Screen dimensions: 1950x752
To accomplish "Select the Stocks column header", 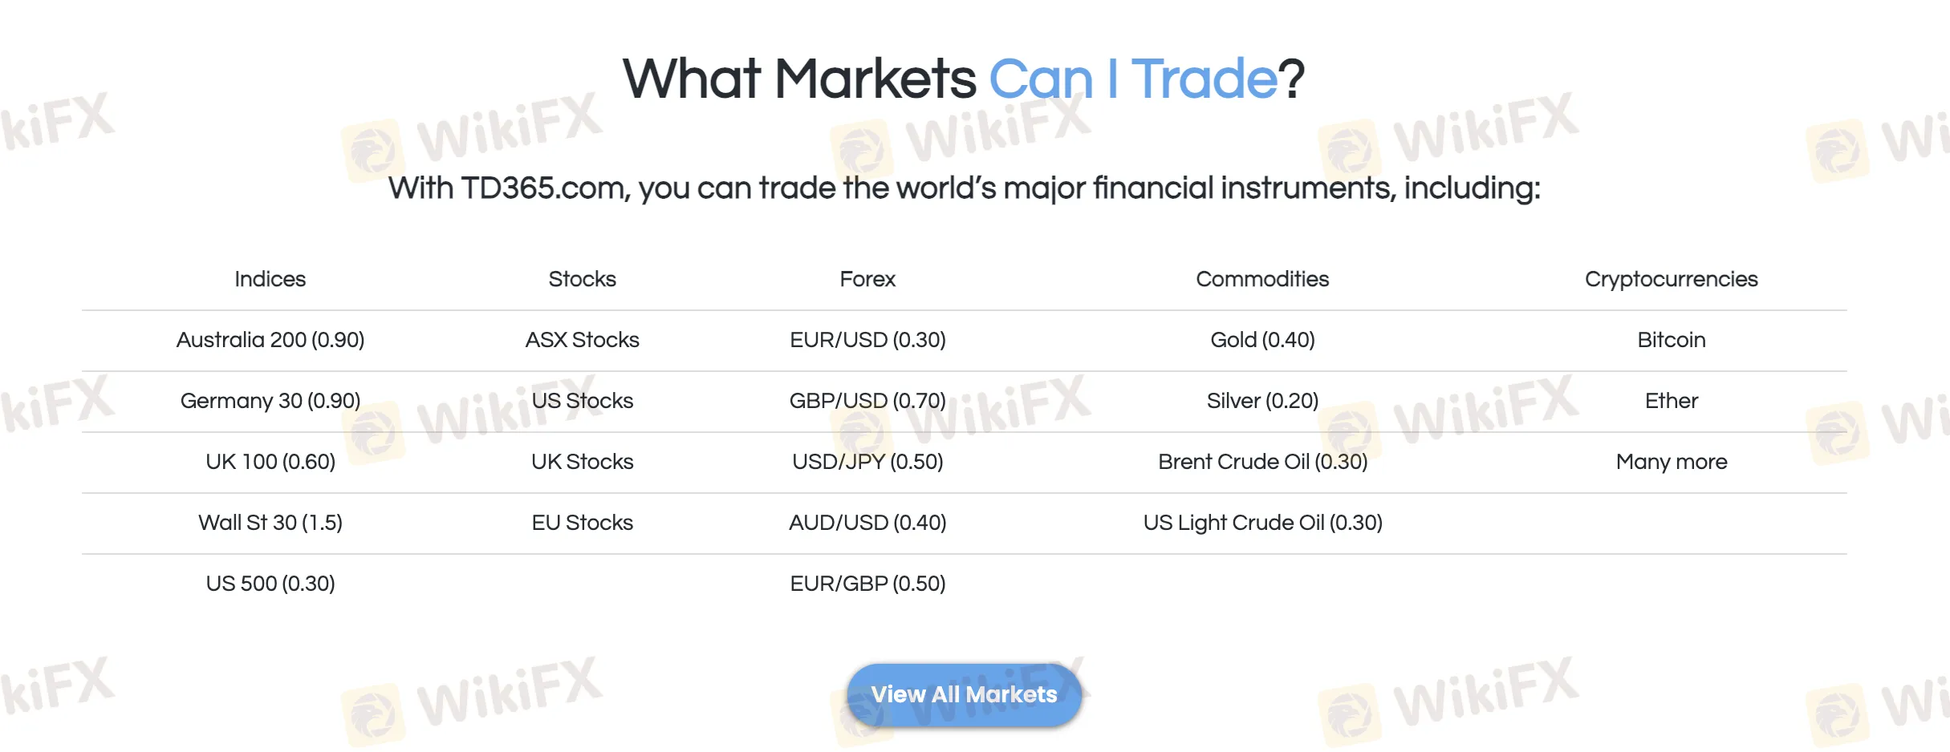I will (582, 279).
